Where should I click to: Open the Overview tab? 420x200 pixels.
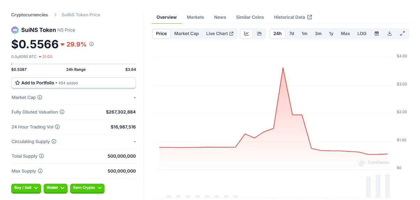(167, 17)
